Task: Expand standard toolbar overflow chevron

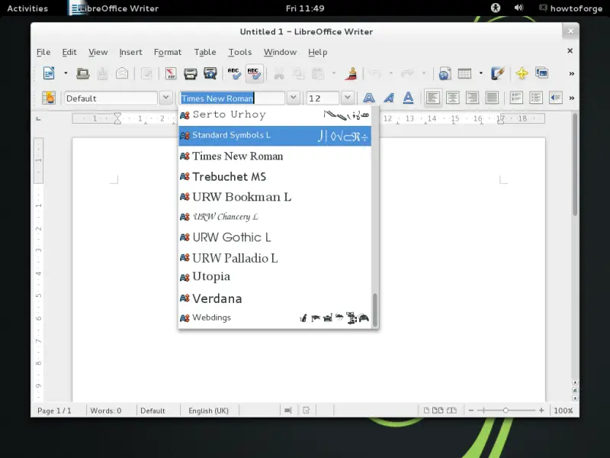Action: click(x=571, y=73)
